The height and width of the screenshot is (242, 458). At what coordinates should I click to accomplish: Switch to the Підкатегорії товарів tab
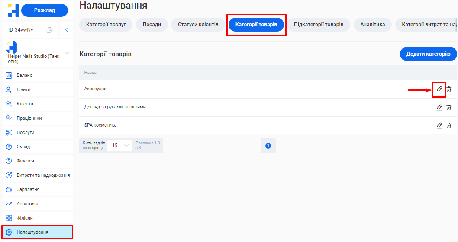pos(319,25)
